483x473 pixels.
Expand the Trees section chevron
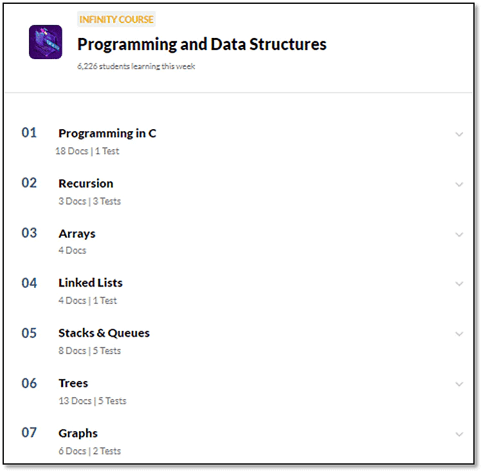(x=459, y=384)
